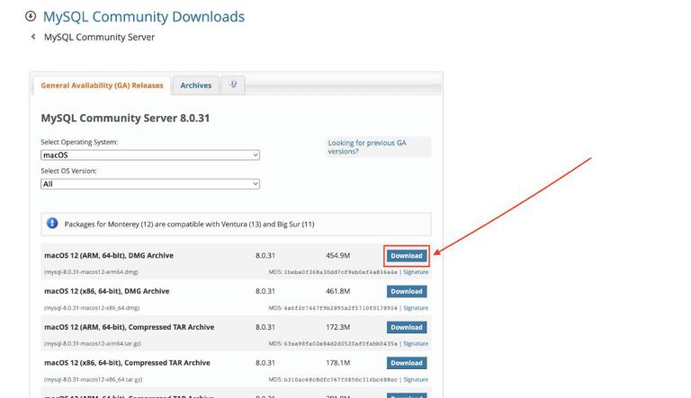
Task: Click the Select Operating System label
Action: (79, 142)
